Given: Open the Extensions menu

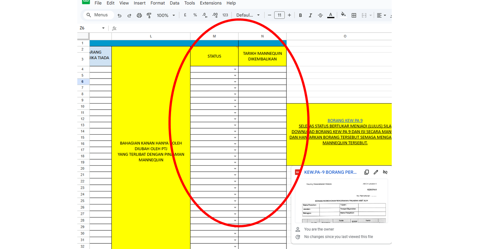Looking at the screenshot, I should 211,3.
